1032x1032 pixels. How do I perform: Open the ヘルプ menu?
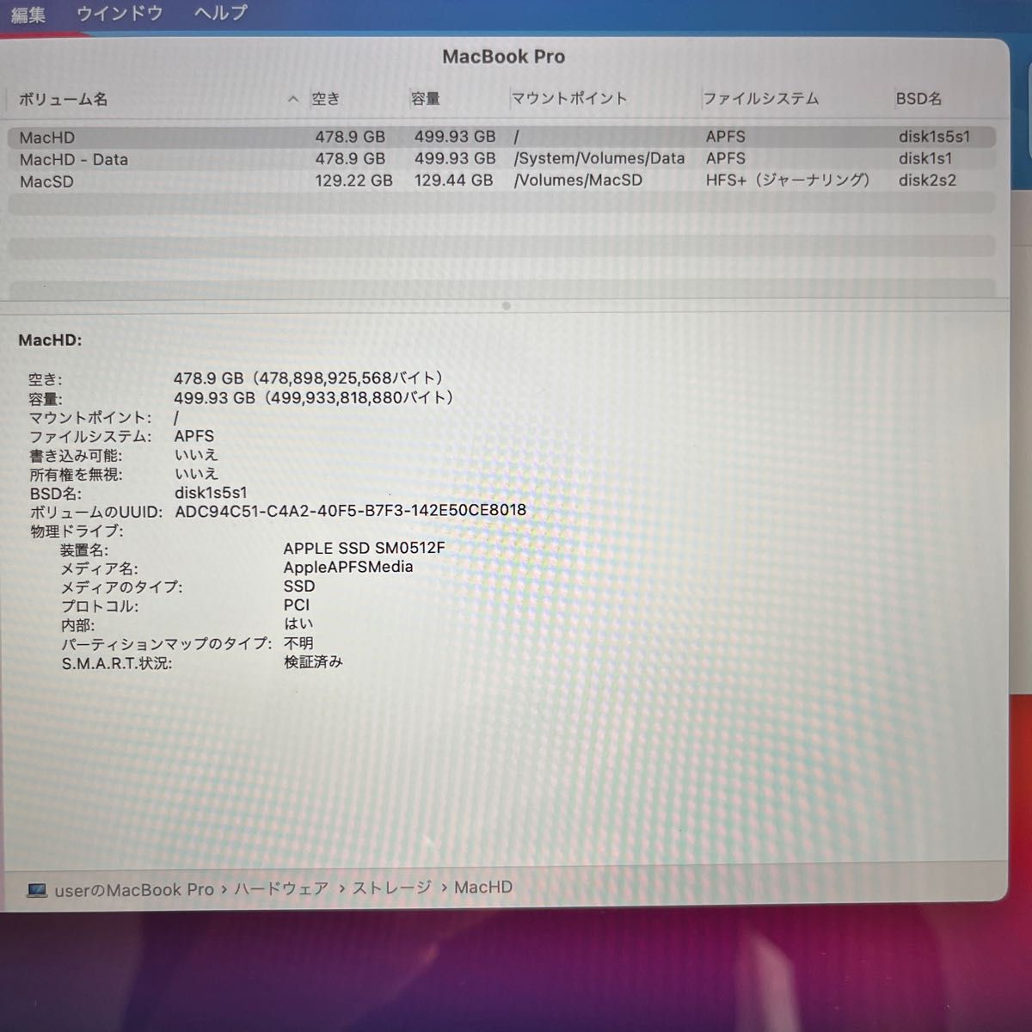(220, 13)
